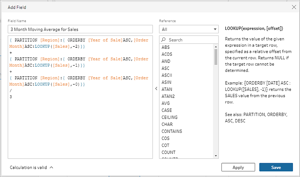
Task: Select the ABS function
Action: click(x=165, y=47)
